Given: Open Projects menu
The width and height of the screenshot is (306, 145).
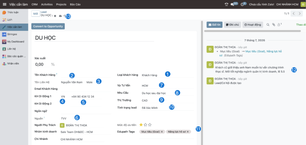Looking at the screenshot, I should [61, 5].
